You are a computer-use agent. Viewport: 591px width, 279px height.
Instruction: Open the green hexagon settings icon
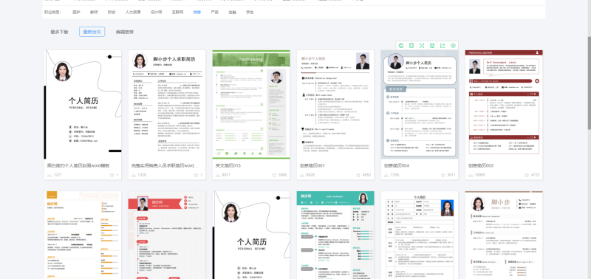tap(453, 46)
